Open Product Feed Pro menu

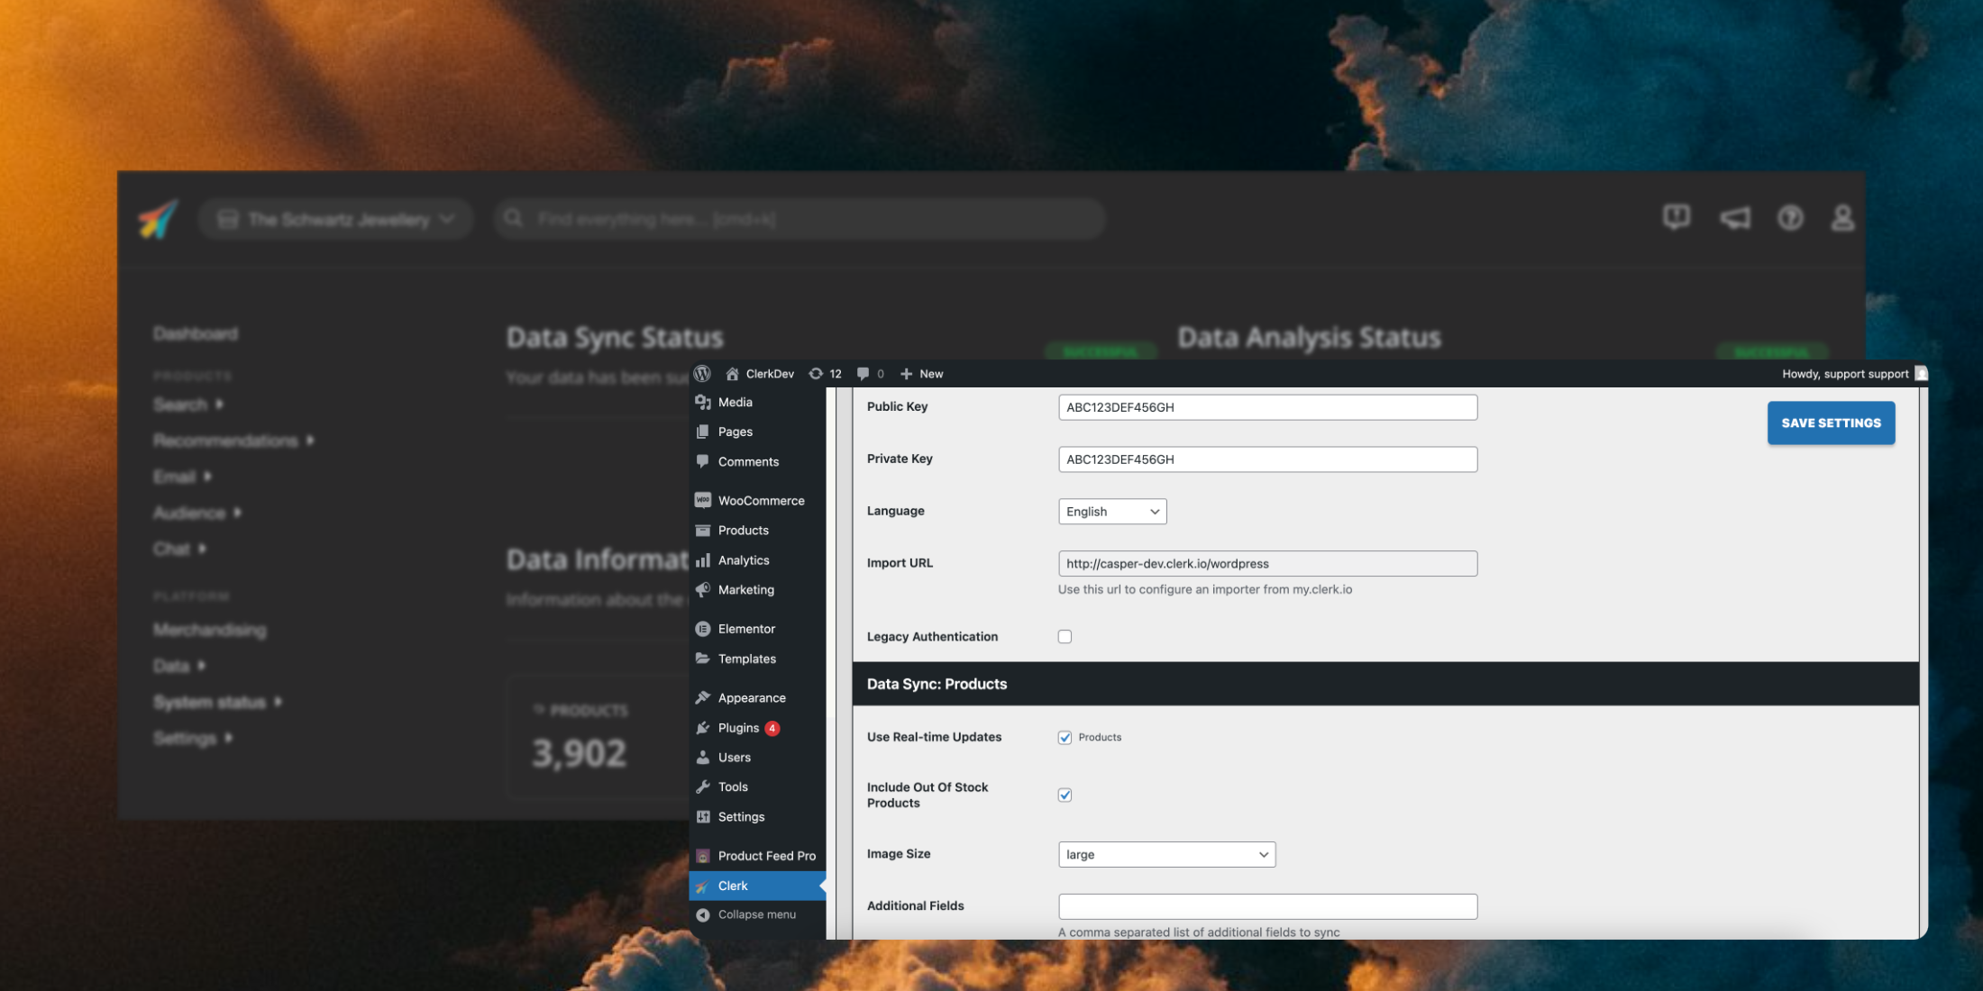(x=765, y=856)
